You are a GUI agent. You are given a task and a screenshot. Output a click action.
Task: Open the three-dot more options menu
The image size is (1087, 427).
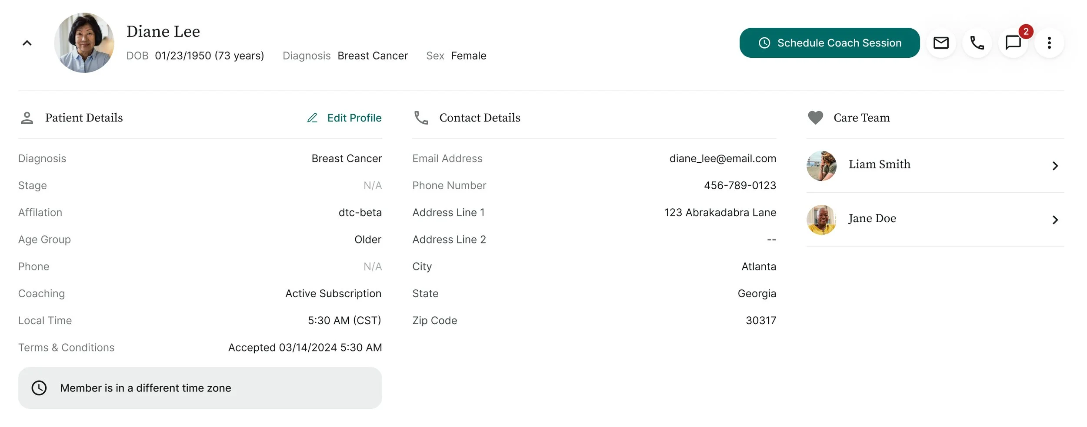(x=1049, y=43)
